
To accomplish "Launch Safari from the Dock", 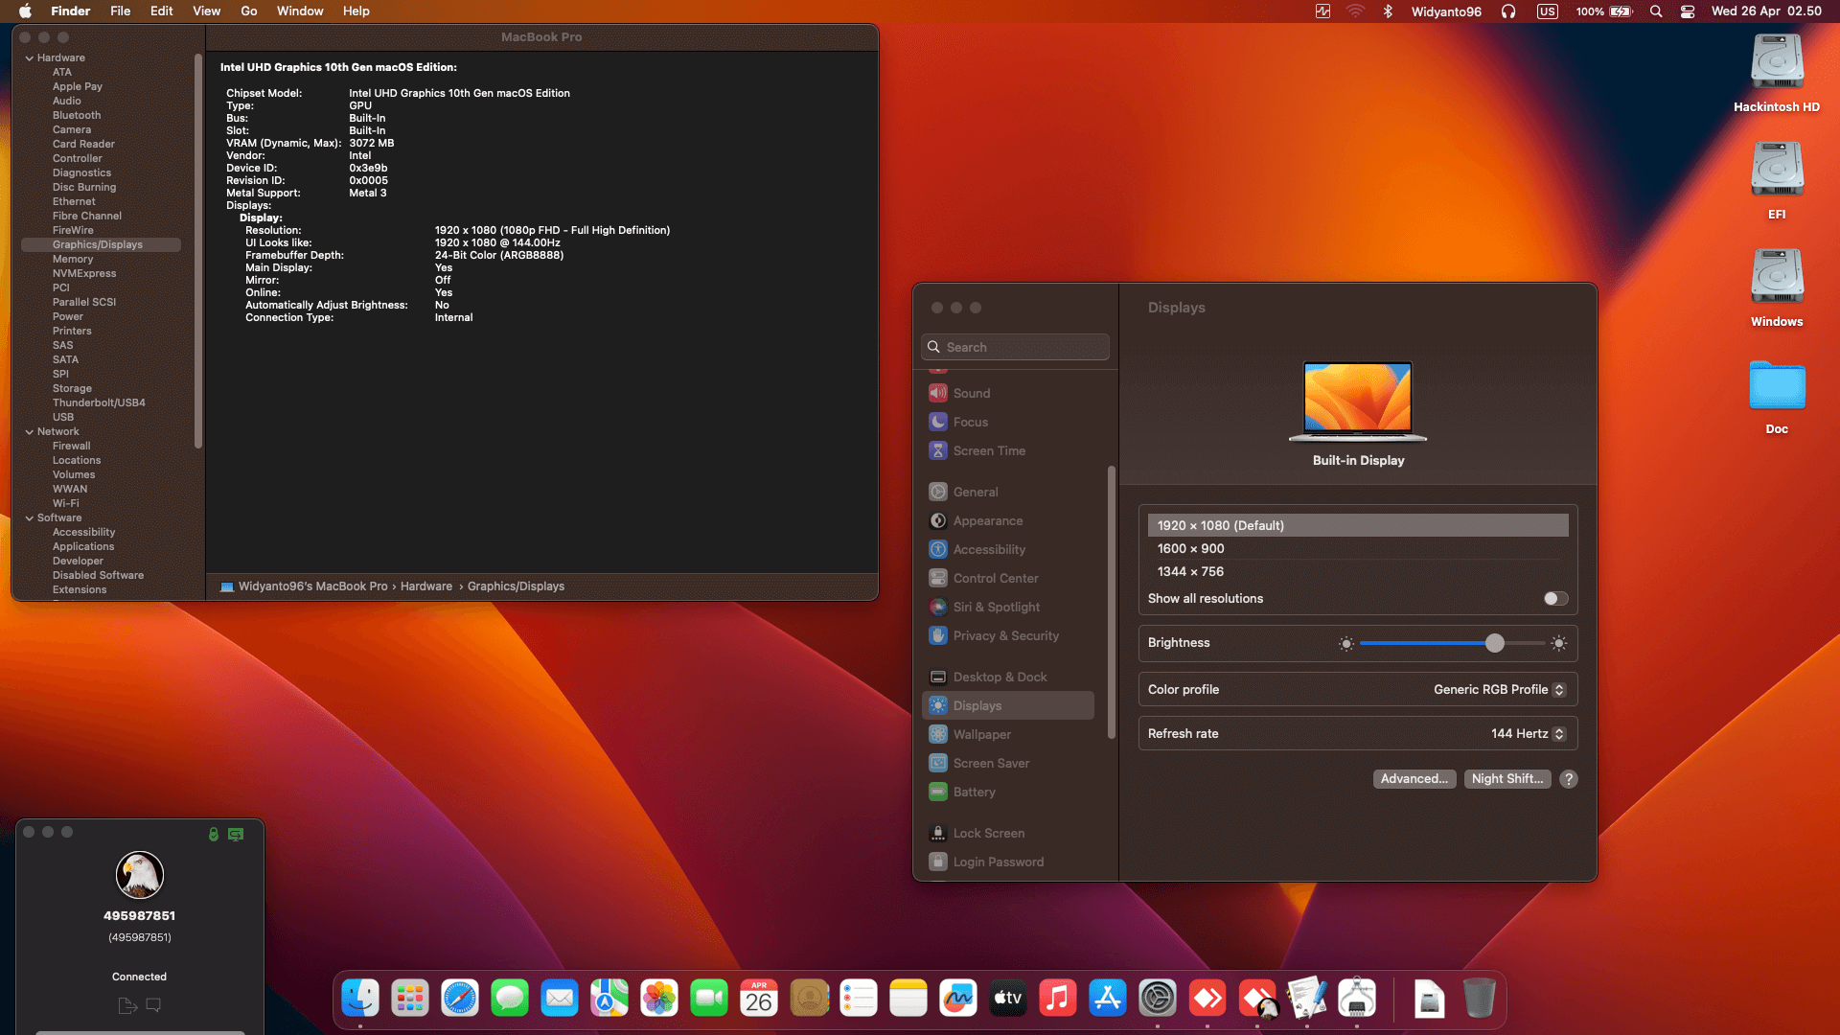I will coord(460,999).
